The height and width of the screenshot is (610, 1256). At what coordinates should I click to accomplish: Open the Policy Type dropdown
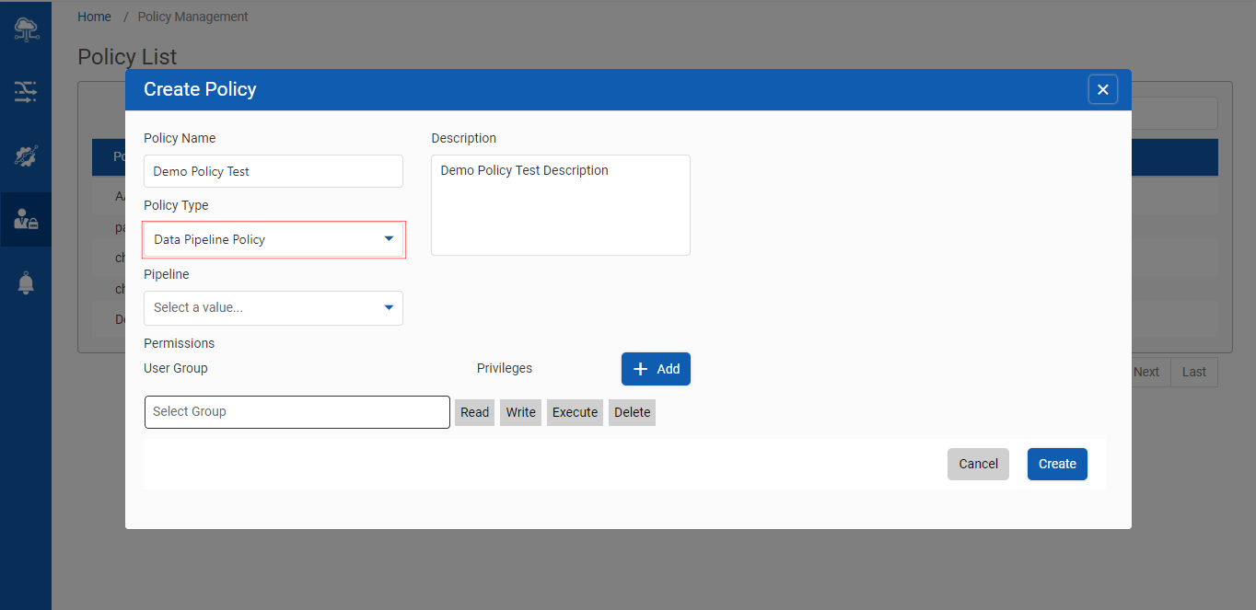pyautogui.click(x=273, y=239)
